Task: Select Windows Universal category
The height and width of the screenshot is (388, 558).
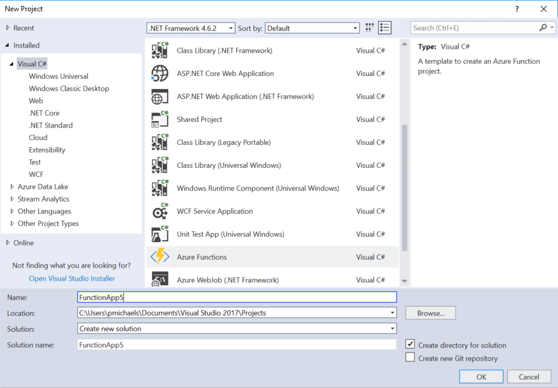Action: tap(58, 76)
